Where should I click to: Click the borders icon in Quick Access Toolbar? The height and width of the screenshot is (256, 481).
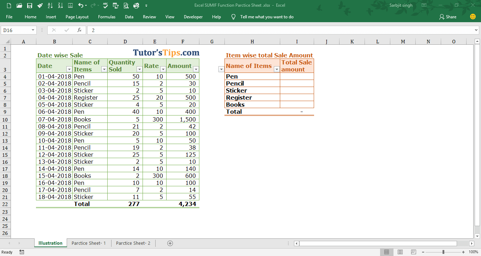point(70,6)
